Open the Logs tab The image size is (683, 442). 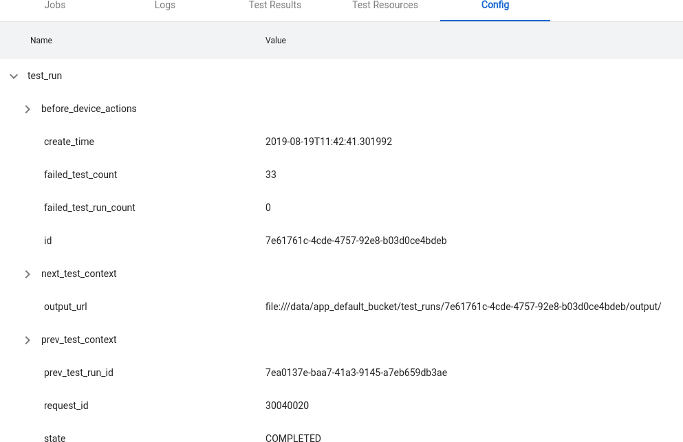(164, 5)
